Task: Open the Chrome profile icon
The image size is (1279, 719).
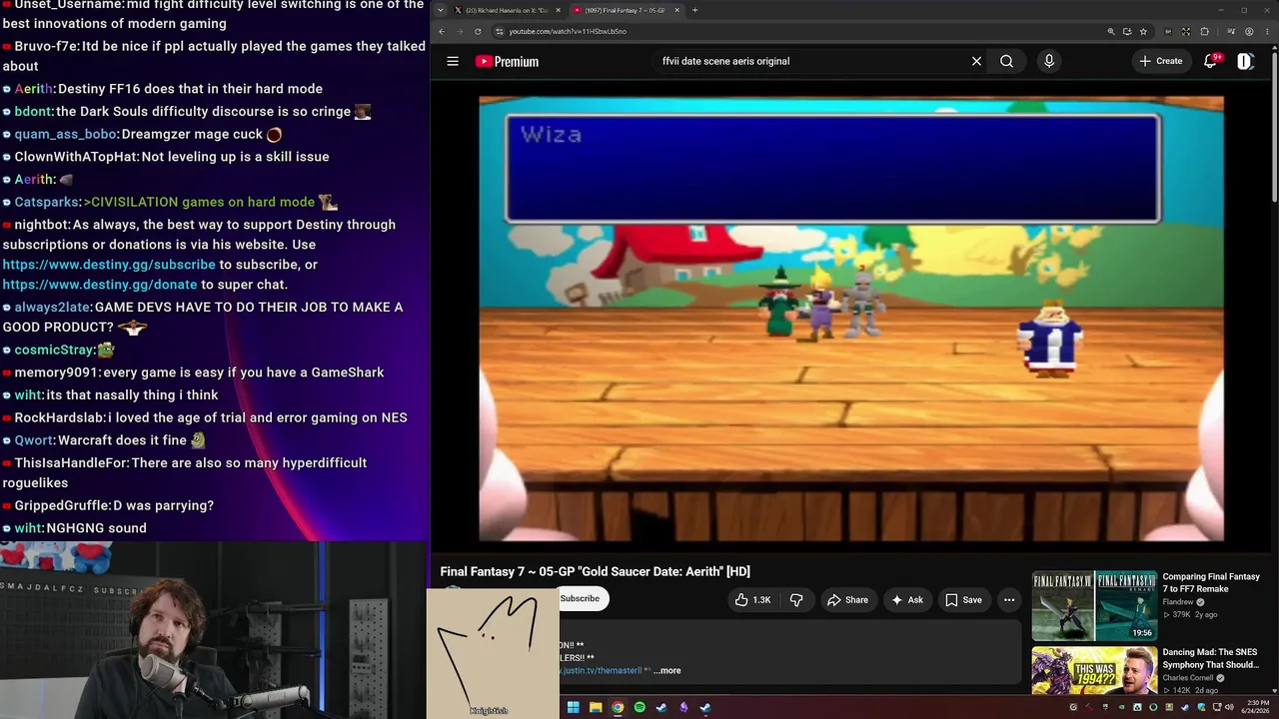Action: 1249,31
